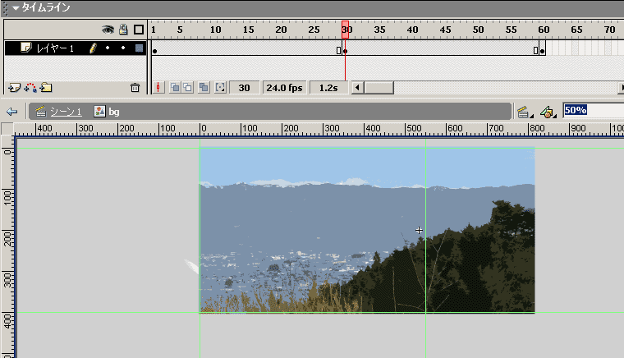Go back with the blue arrow
Screen dimensions: 624x358
click(12, 112)
